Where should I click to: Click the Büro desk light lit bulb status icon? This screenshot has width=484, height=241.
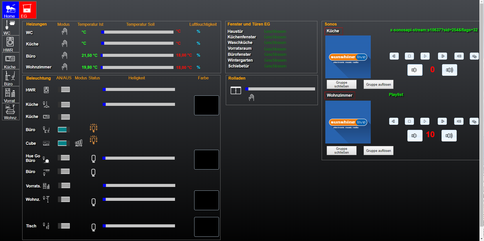(94, 128)
